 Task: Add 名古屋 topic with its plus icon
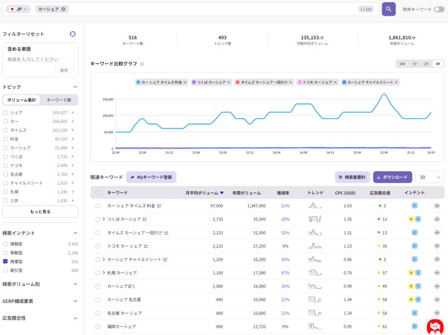point(72,174)
